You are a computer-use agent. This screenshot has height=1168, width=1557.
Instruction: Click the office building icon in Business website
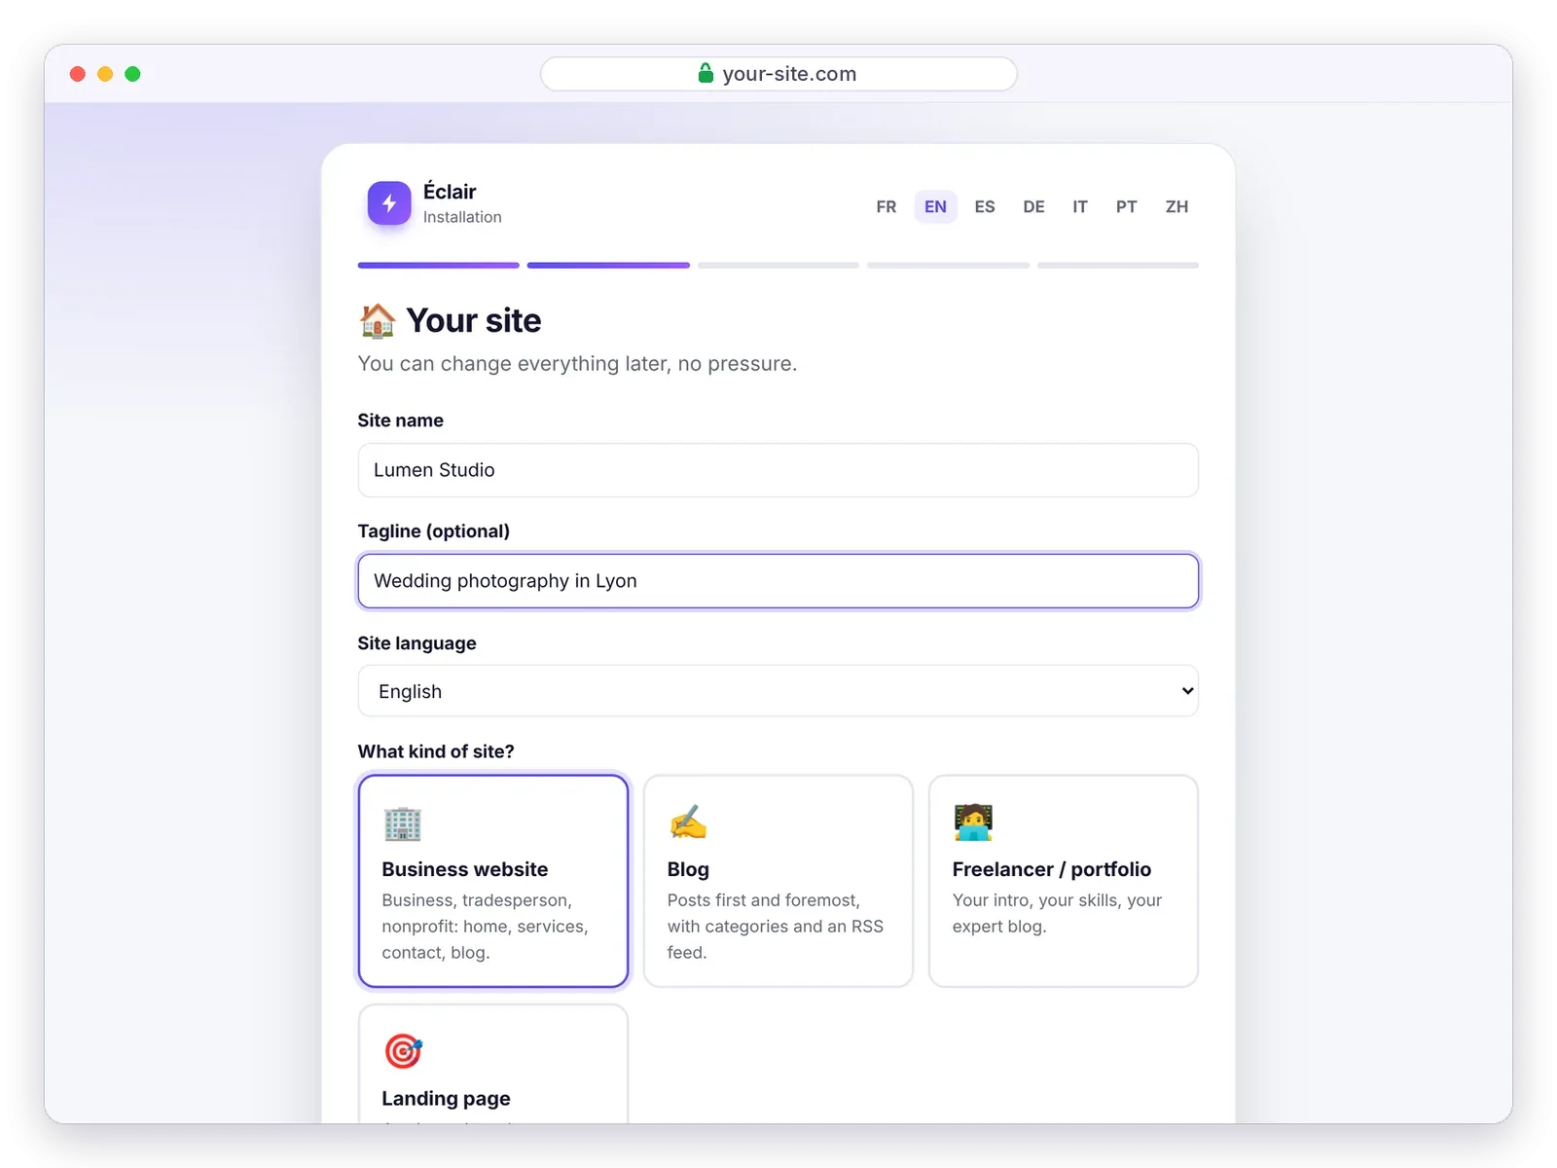click(x=402, y=823)
